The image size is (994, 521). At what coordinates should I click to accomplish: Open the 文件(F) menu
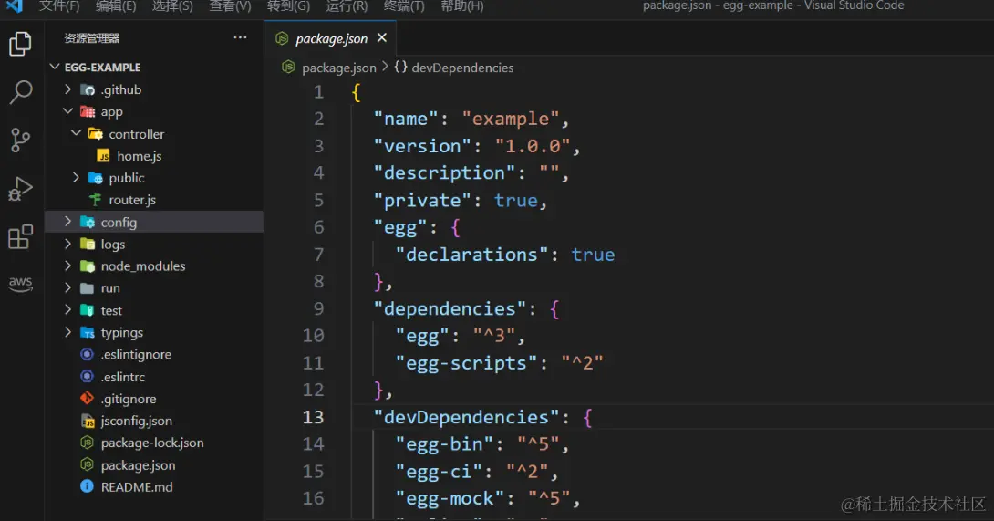click(59, 6)
